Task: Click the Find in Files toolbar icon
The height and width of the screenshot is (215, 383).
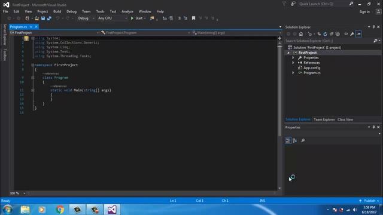Action: point(152,19)
